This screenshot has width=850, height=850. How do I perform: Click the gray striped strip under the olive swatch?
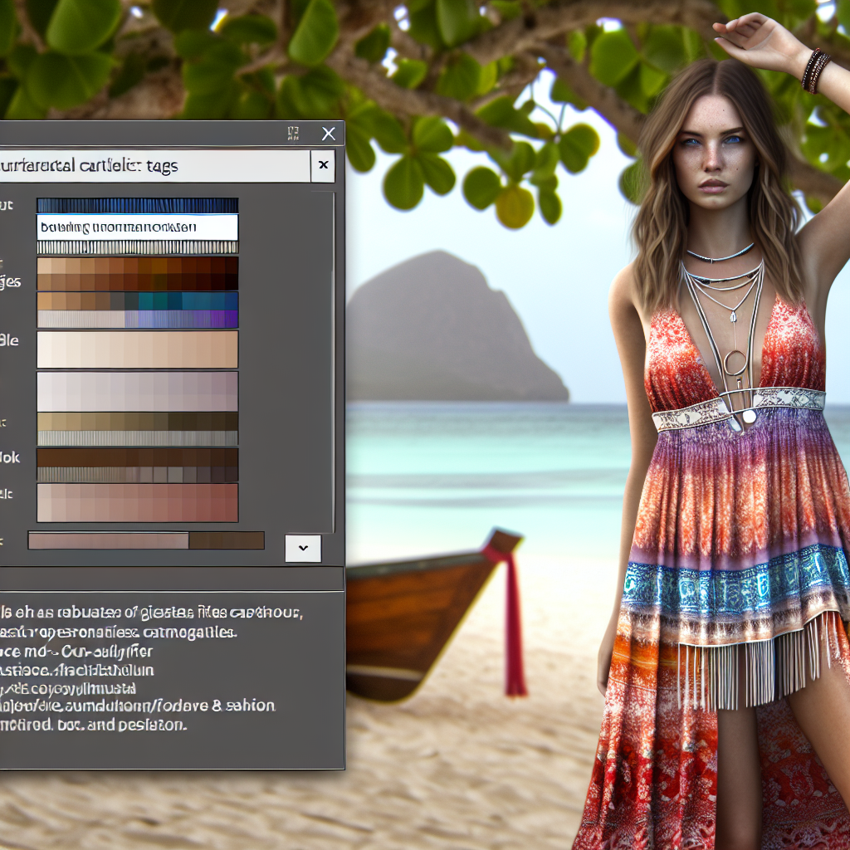tap(138, 438)
